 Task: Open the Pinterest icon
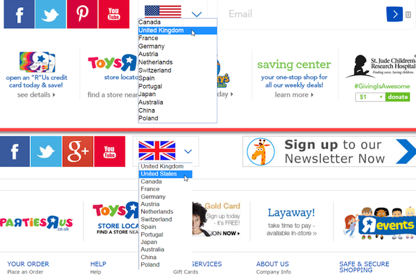click(82, 14)
